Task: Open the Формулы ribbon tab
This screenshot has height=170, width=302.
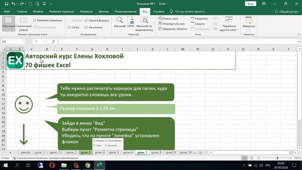Action: point(86,11)
